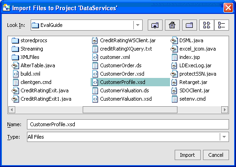The height and width of the screenshot is (167, 236).
Task: Open the Type dropdown arrow
Action: (224, 137)
